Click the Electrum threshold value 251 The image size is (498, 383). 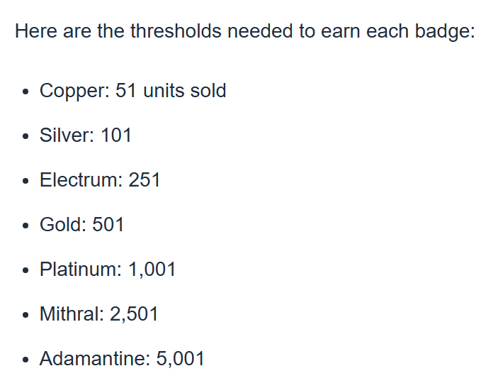click(x=145, y=180)
